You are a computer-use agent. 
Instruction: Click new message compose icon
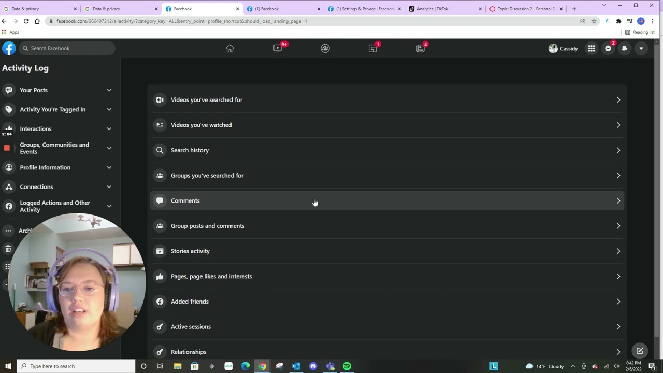(640, 351)
